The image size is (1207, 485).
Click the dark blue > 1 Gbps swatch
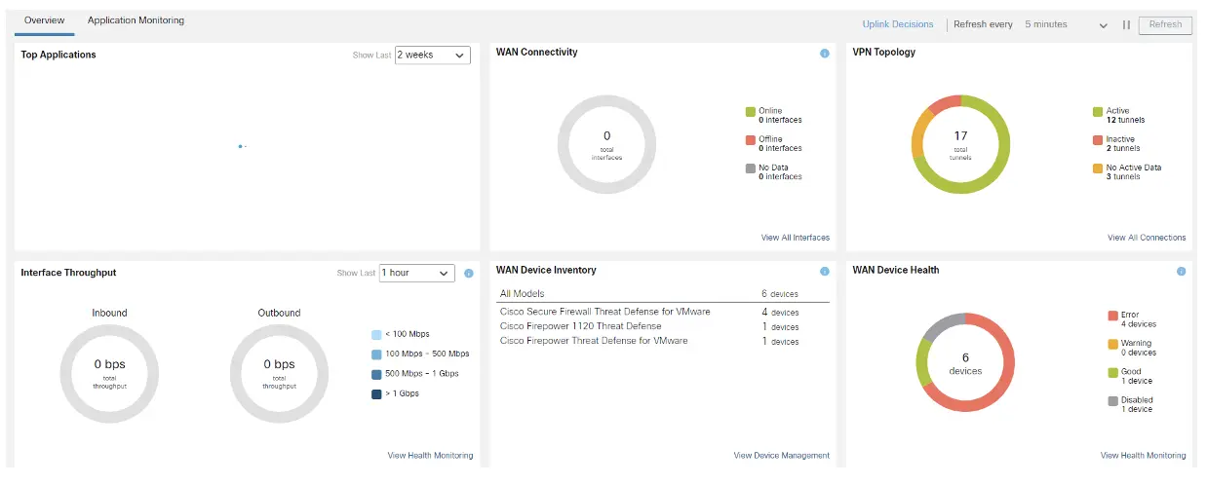click(376, 393)
